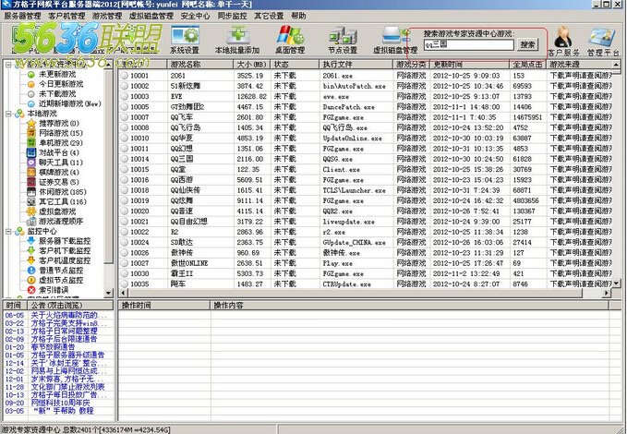Select the radio circle for QQ西游 row
The image size is (627, 434).
(125, 179)
